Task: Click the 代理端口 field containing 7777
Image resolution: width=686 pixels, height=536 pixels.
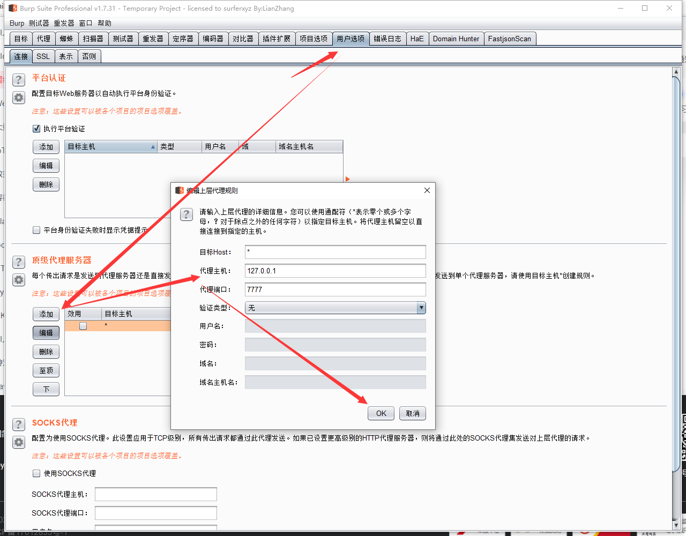Action: (335, 289)
